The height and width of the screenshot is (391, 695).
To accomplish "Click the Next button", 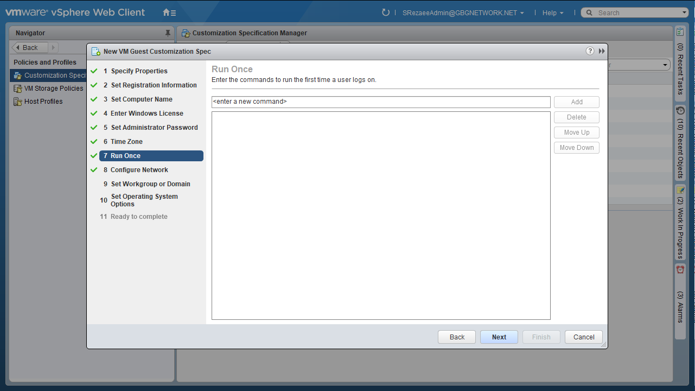I will click(499, 337).
